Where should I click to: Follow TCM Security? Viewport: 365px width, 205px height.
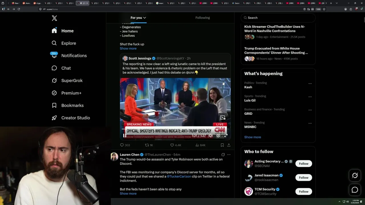(304, 192)
